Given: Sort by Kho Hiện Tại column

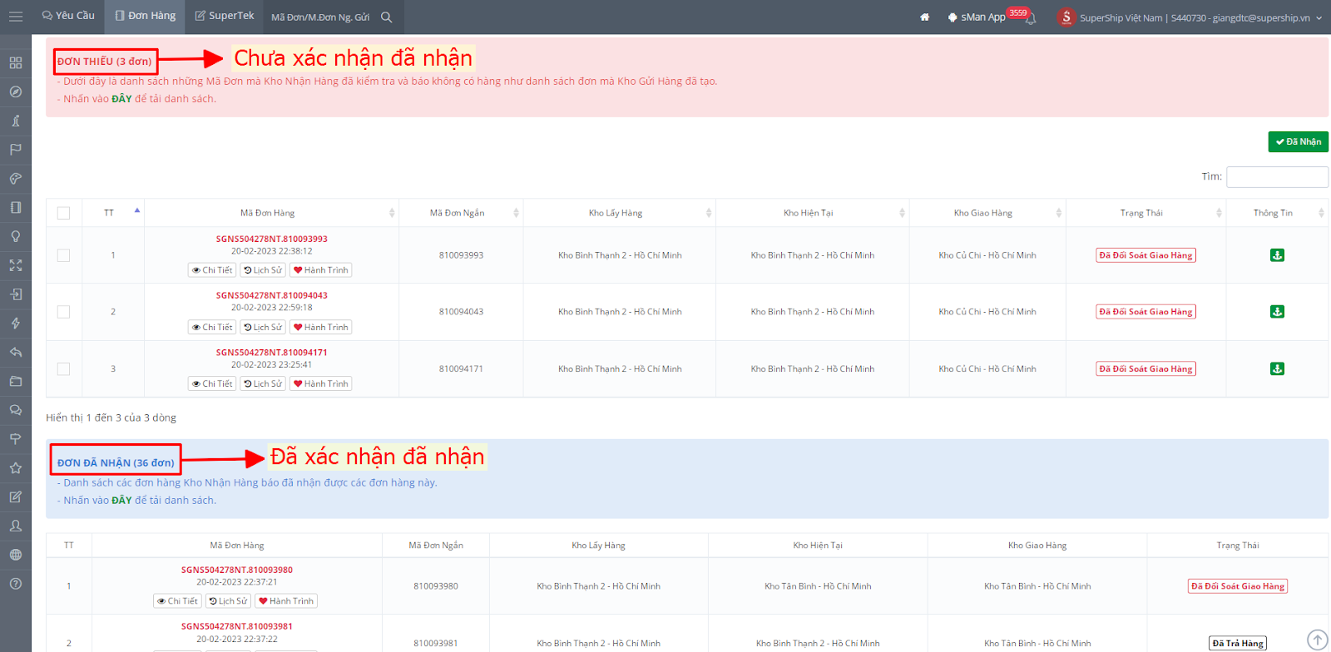Looking at the screenshot, I should tap(812, 213).
